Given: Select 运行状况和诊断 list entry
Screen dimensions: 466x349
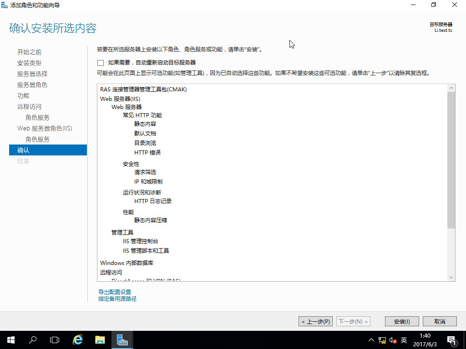Looking at the screenshot, I should click(142, 192).
